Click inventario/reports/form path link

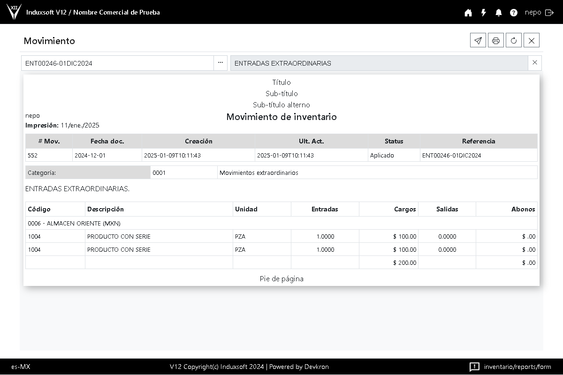(x=517, y=367)
